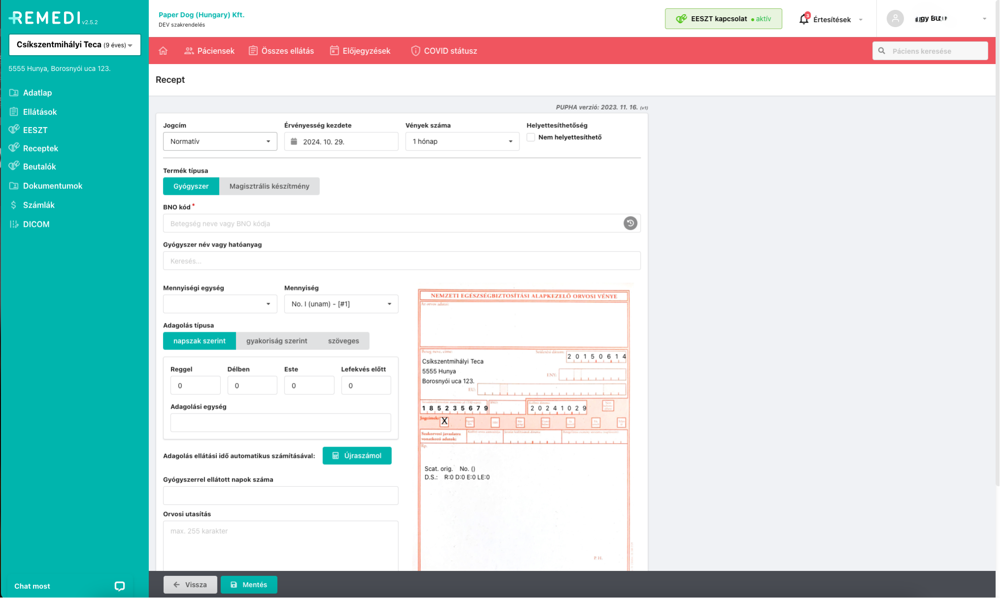Image resolution: width=1000 pixels, height=598 pixels.
Task: Go to the Előjegyzések tab
Action: pyautogui.click(x=360, y=51)
